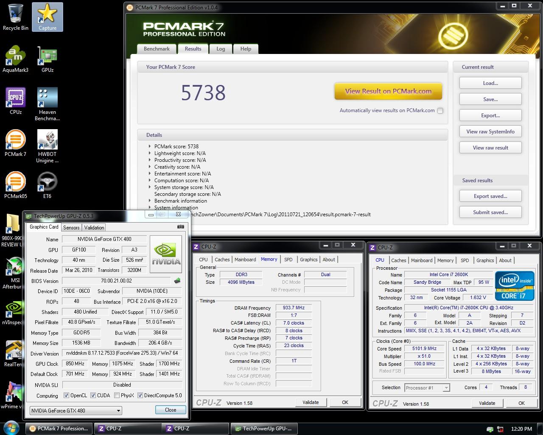Toggle Automatically view results on PCMark.com checkbox
The height and width of the screenshot is (435, 543).
(x=440, y=110)
